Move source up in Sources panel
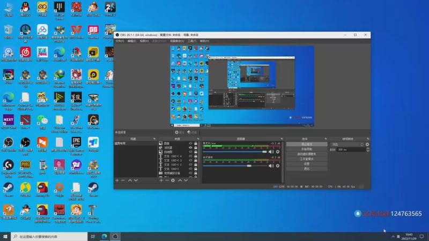429x241 pixels. pos(180,180)
